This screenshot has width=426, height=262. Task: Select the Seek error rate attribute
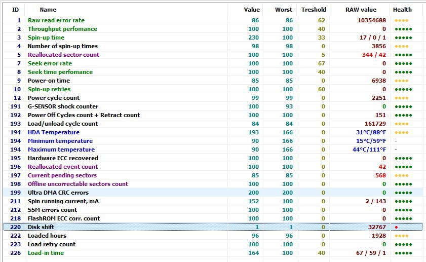coord(50,63)
